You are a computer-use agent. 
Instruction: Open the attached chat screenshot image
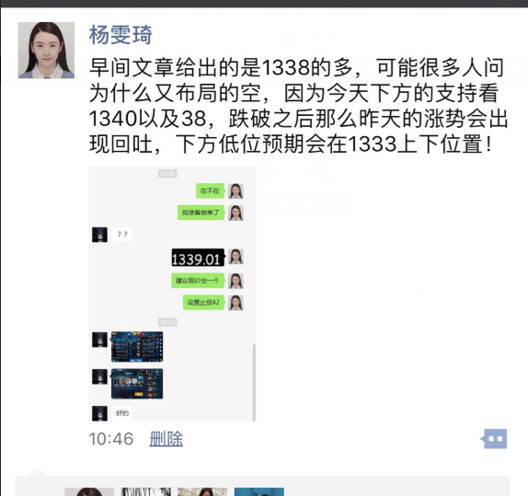[x=172, y=294]
